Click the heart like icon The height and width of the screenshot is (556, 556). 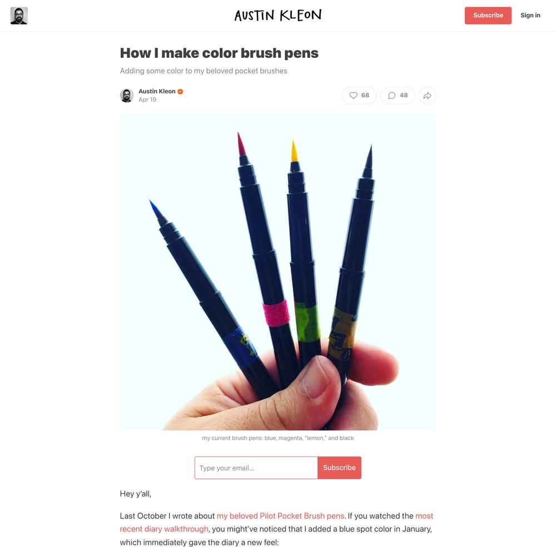pos(353,96)
